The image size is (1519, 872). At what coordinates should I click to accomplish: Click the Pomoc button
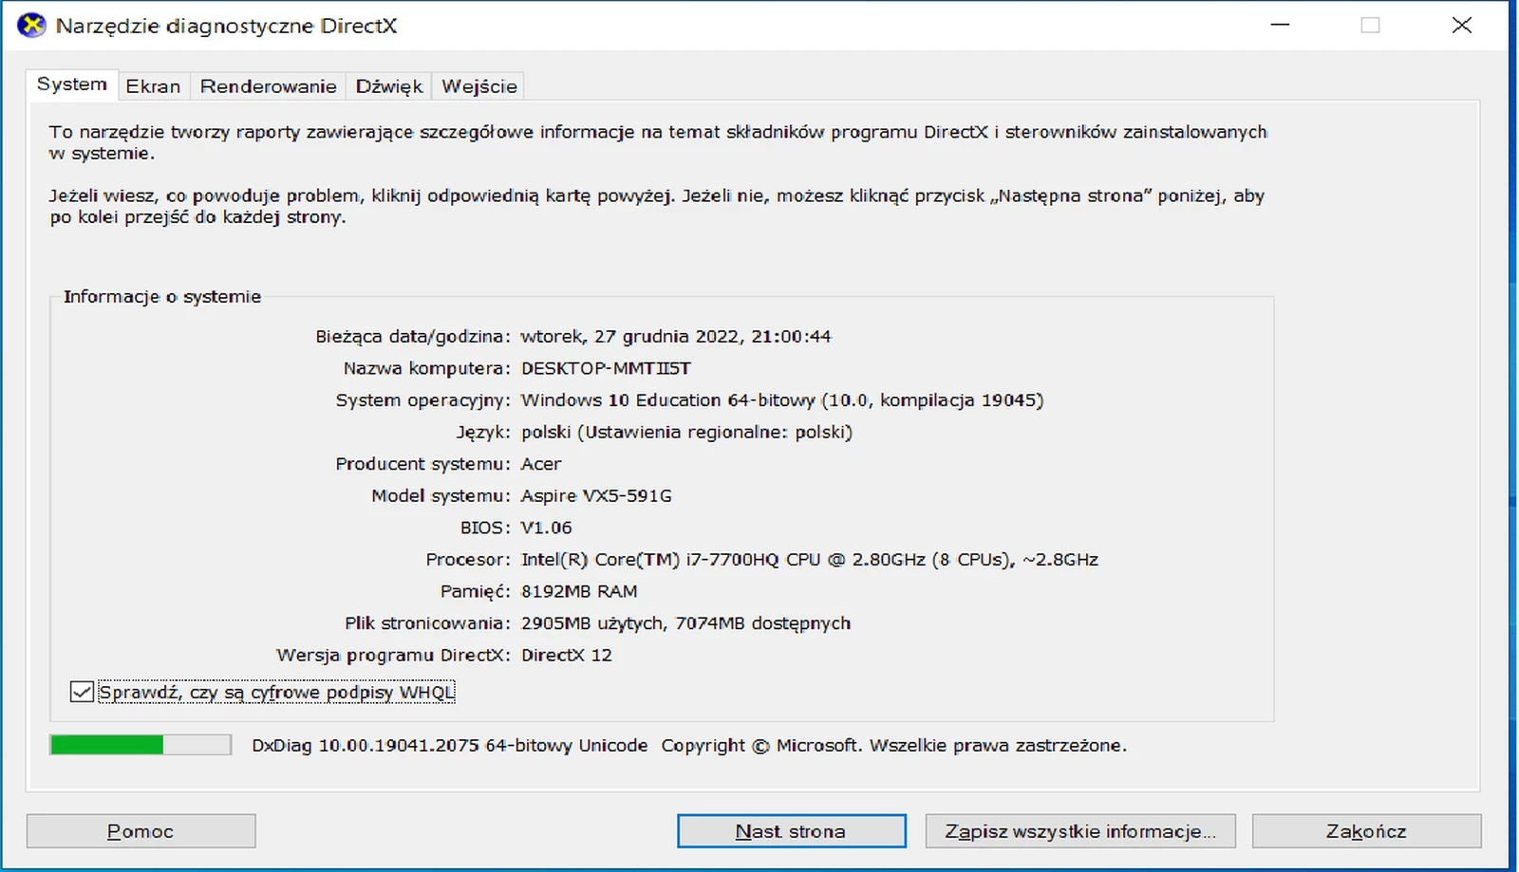click(x=141, y=831)
